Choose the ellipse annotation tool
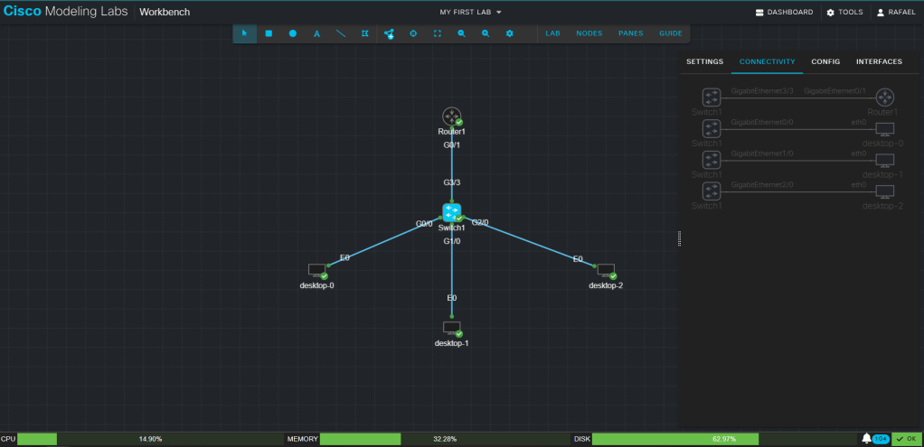The width and height of the screenshot is (924, 447). pyautogui.click(x=293, y=33)
